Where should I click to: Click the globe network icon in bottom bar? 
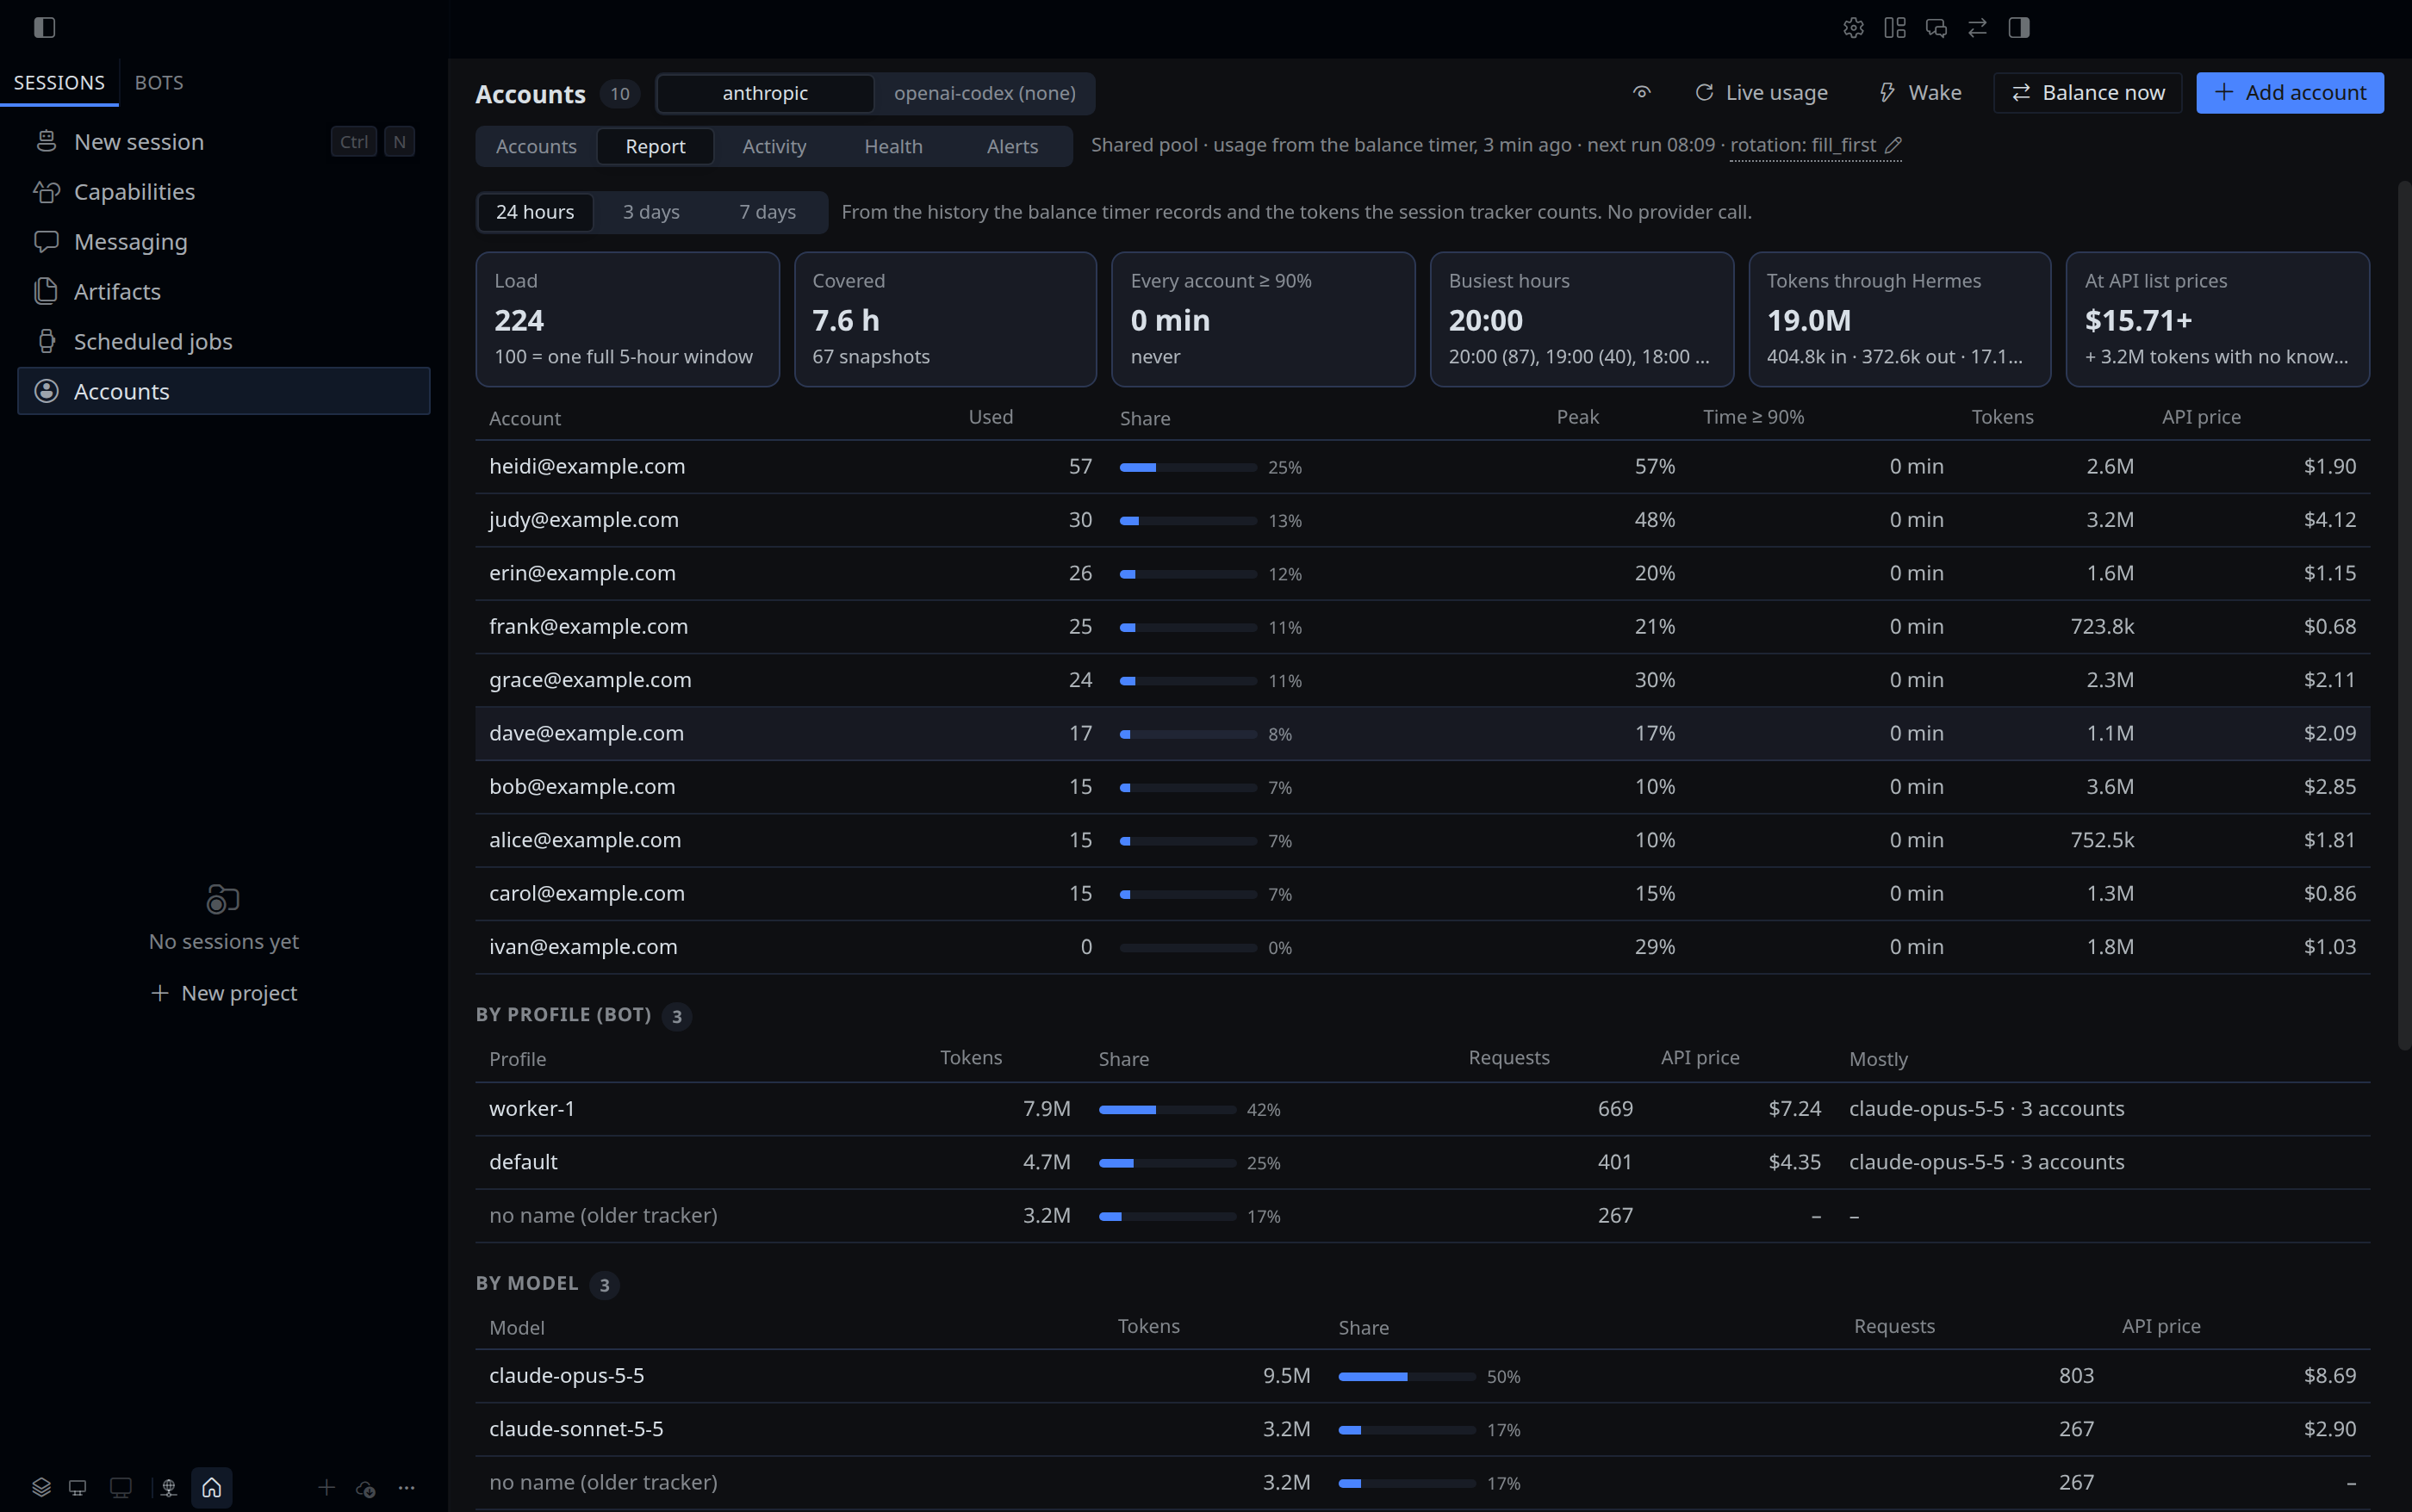[169, 1487]
